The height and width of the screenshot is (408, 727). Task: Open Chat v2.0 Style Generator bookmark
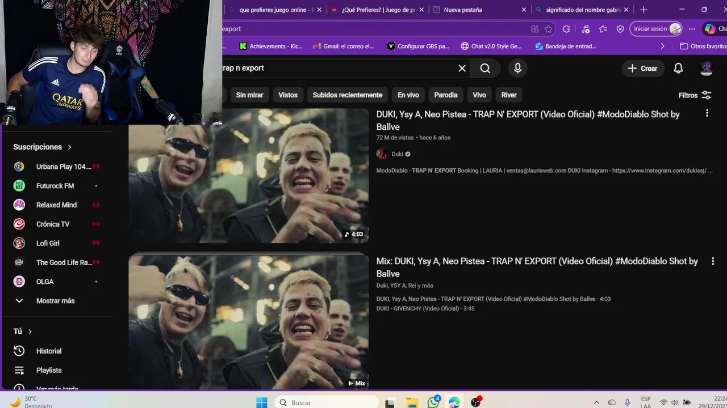491,46
